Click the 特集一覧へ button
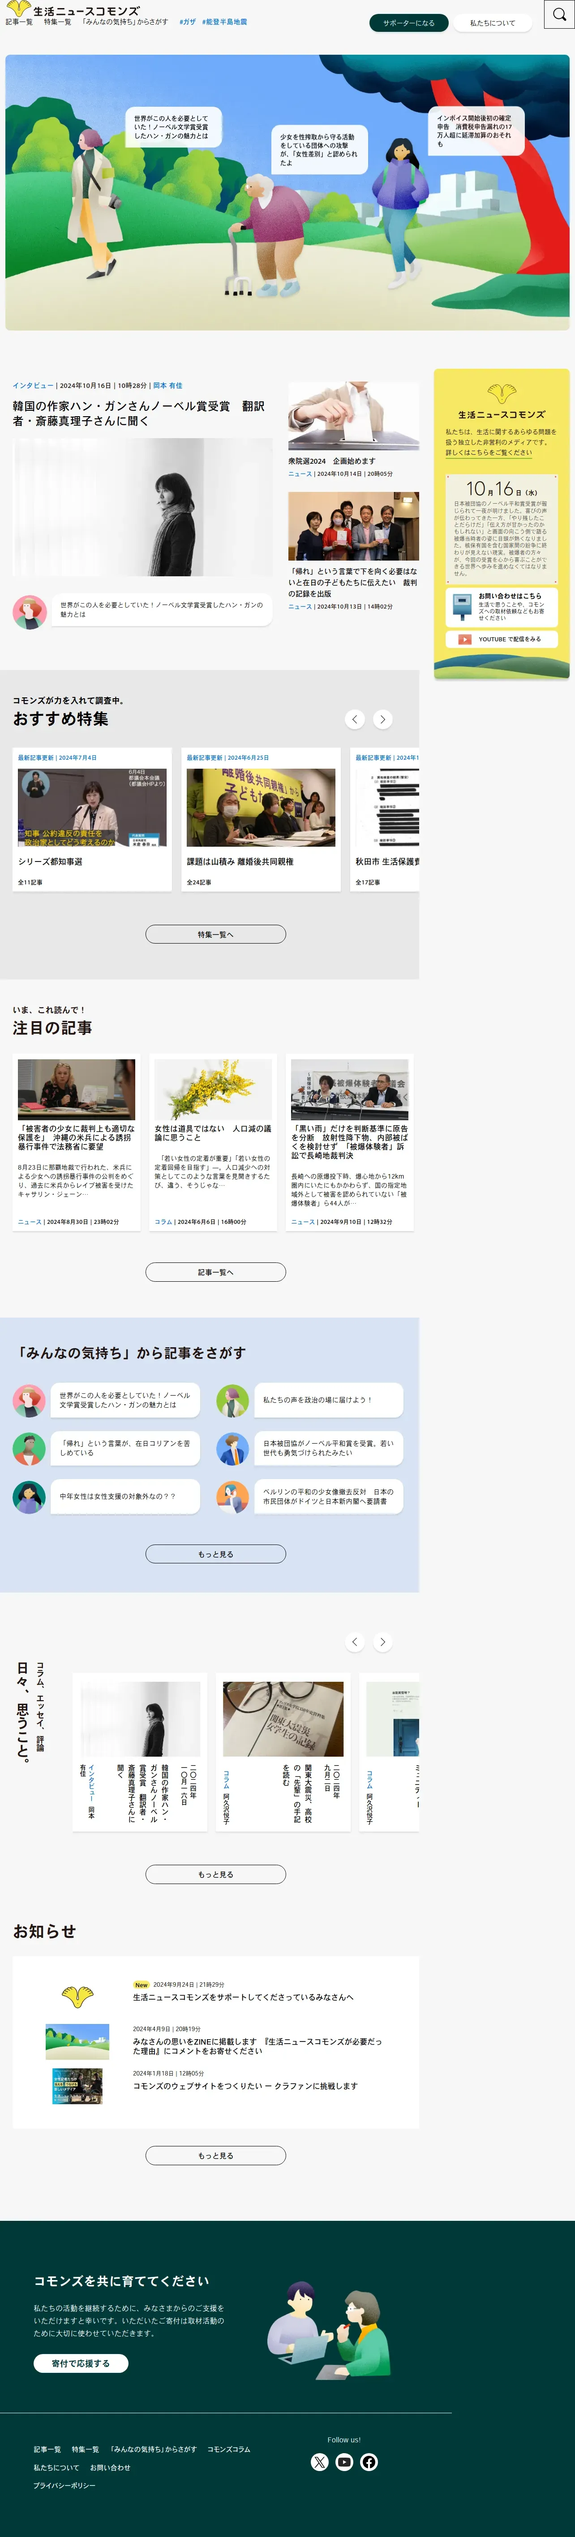This screenshot has height=2537, width=575. [x=215, y=935]
